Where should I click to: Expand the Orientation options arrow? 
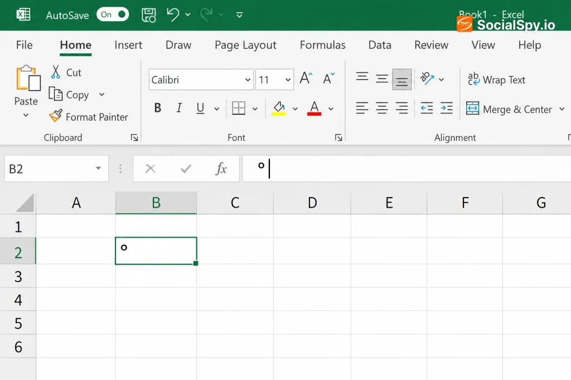click(x=442, y=79)
